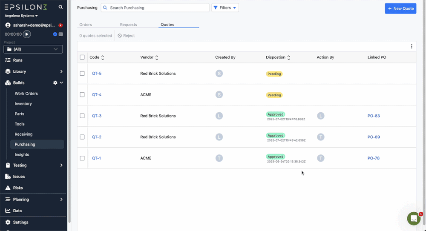This screenshot has height=231, width=426.
Task: Open Data in the sidebar
Action: click(17, 211)
